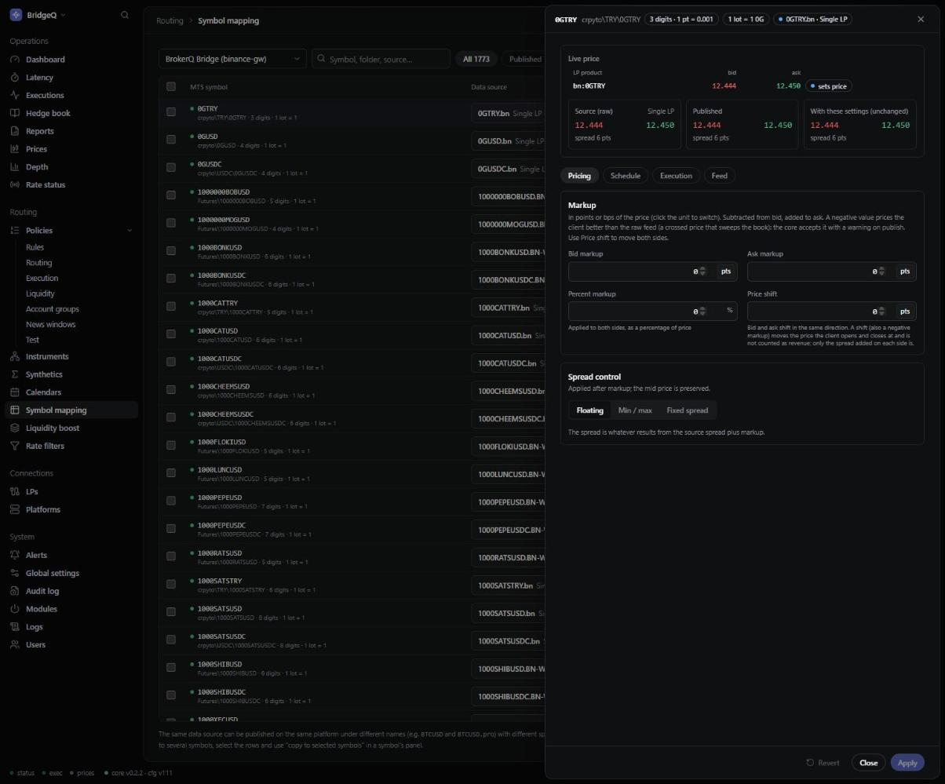Switch Ask markup unit pts
945x784 pixels.
905,272
